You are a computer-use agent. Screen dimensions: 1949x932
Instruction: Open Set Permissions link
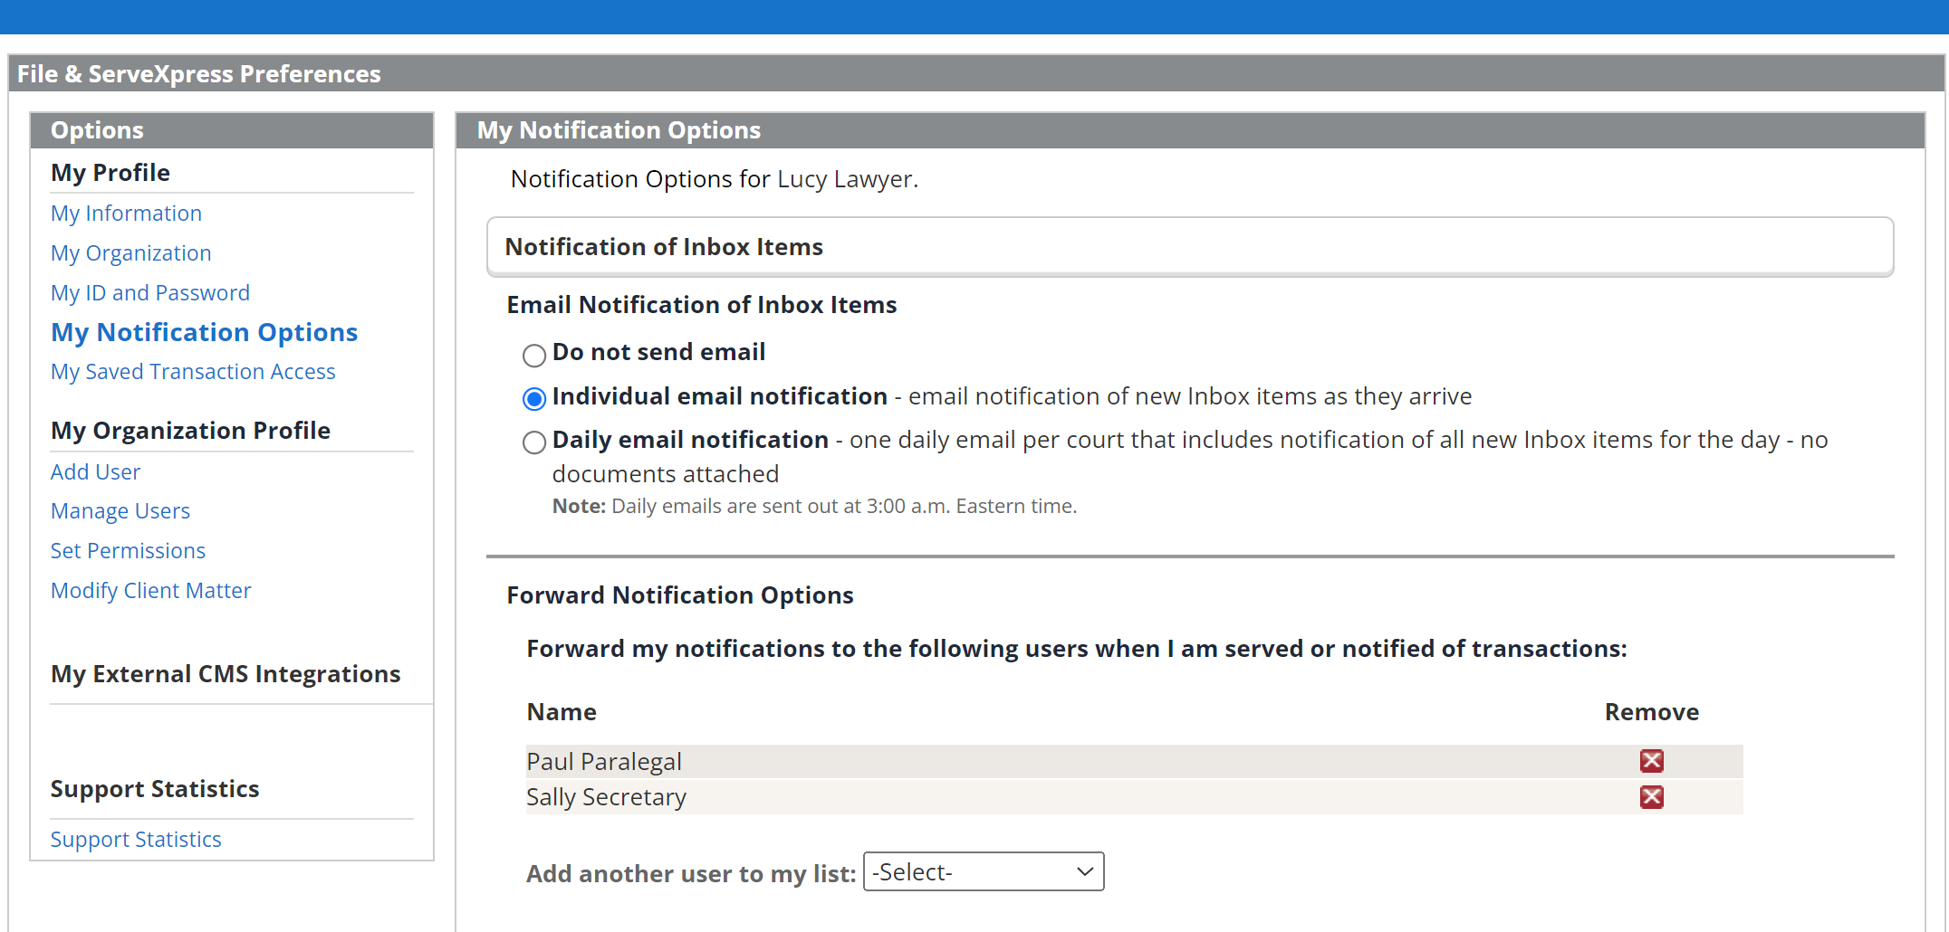click(x=128, y=551)
